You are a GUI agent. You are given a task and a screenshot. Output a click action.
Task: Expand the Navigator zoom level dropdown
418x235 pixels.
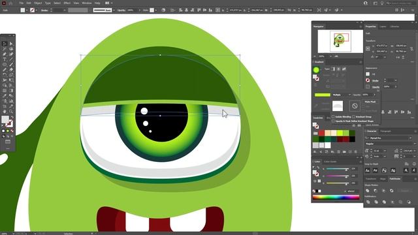tap(330, 57)
